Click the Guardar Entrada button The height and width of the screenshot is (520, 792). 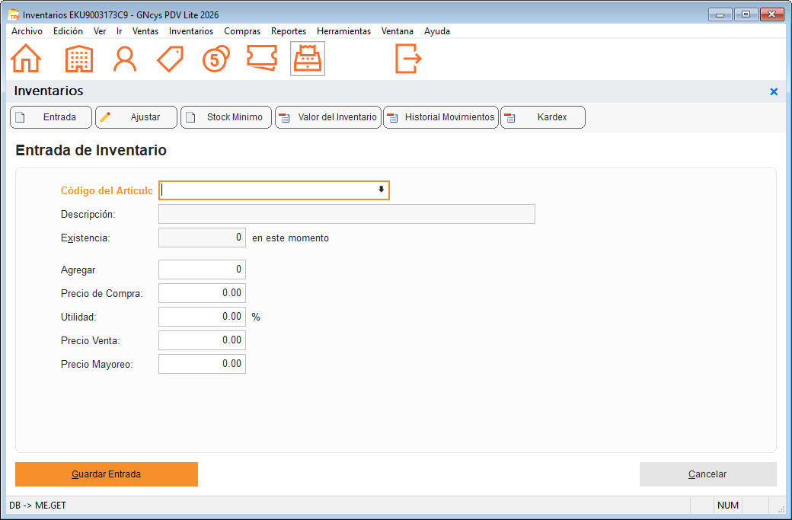click(x=107, y=474)
